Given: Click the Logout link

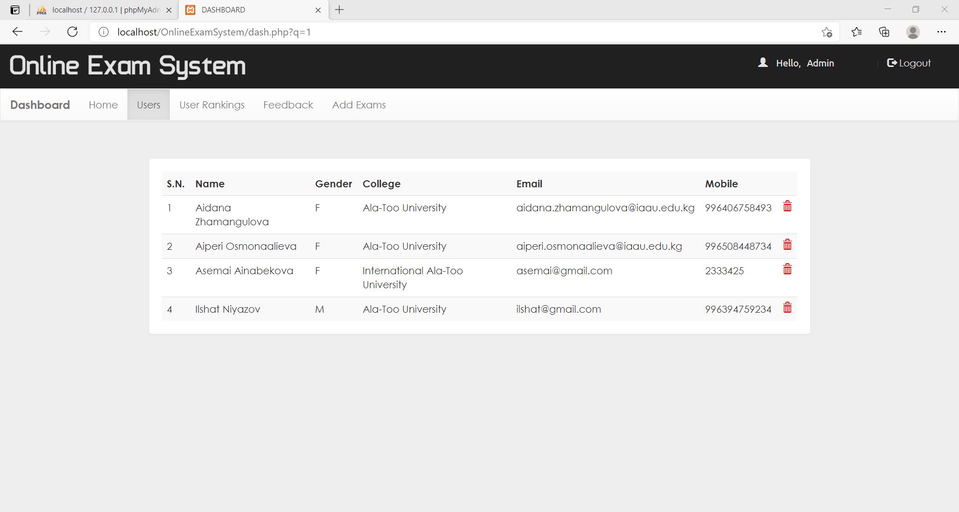Looking at the screenshot, I should pyautogui.click(x=909, y=63).
